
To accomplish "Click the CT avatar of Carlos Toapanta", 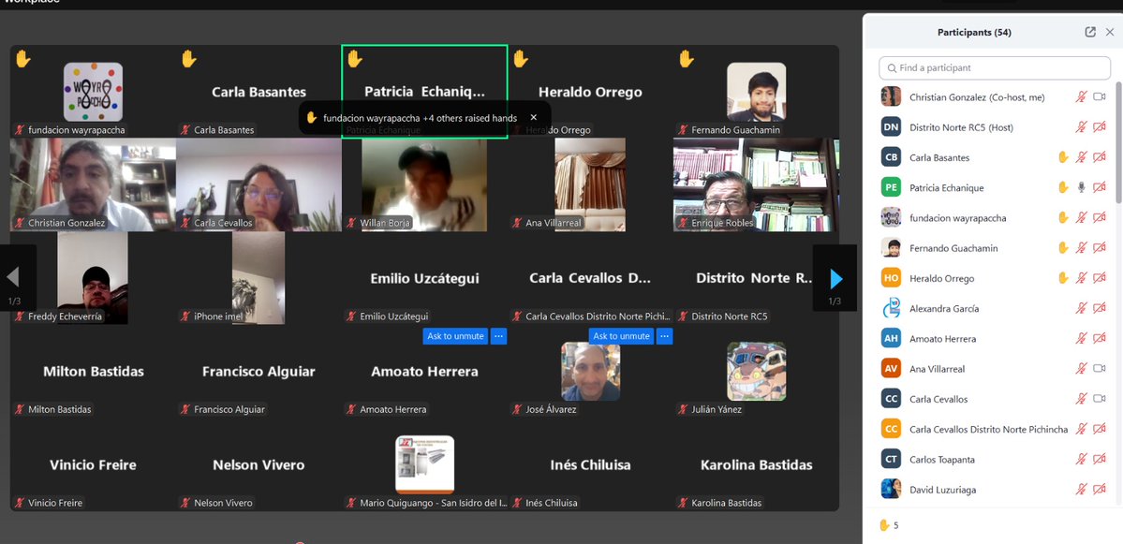I will click(x=891, y=459).
